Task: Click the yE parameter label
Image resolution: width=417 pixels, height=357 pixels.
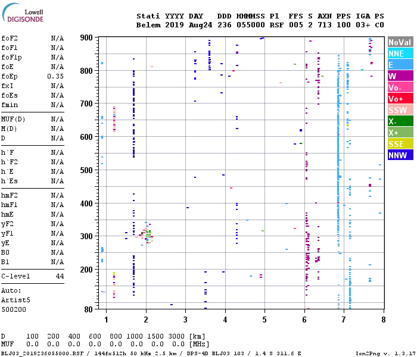Action: click(x=5, y=243)
